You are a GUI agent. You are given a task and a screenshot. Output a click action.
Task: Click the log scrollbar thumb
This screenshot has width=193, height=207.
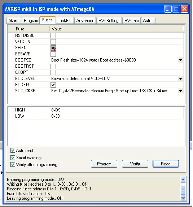(183, 190)
